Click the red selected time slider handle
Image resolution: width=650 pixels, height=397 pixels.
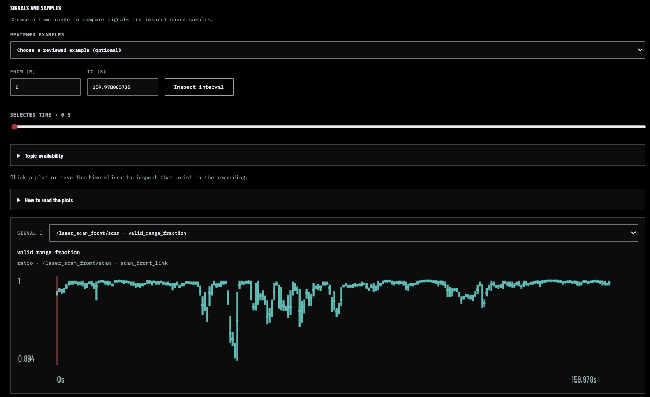click(x=14, y=127)
